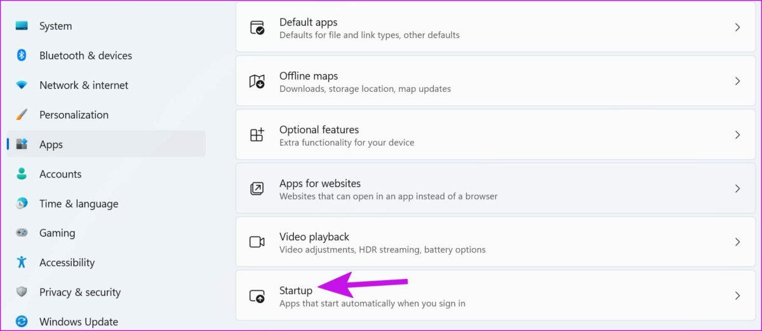Image resolution: width=762 pixels, height=331 pixels.
Task: Click the System monitor icon in sidebar
Action: (x=22, y=26)
